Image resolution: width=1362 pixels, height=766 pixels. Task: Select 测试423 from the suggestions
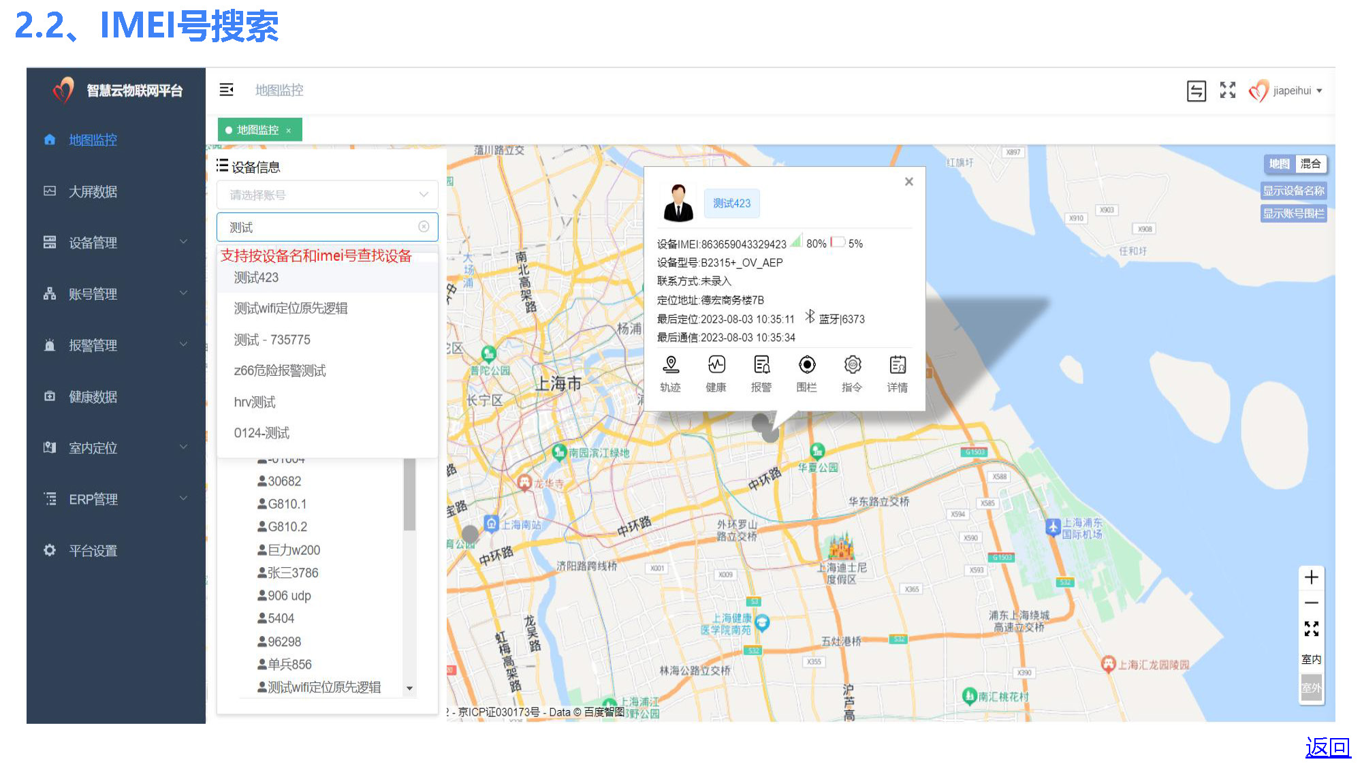click(327, 278)
